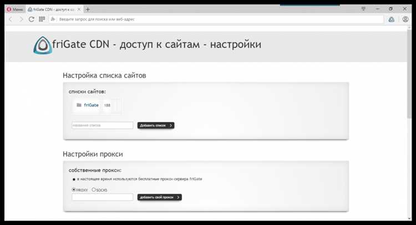Select the SOCKS radio button

pos(94,190)
